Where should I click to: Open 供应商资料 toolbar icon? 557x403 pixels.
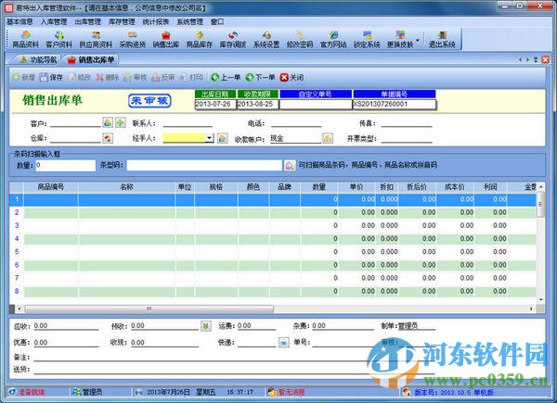pyautogui.click(x=96, y=39)
